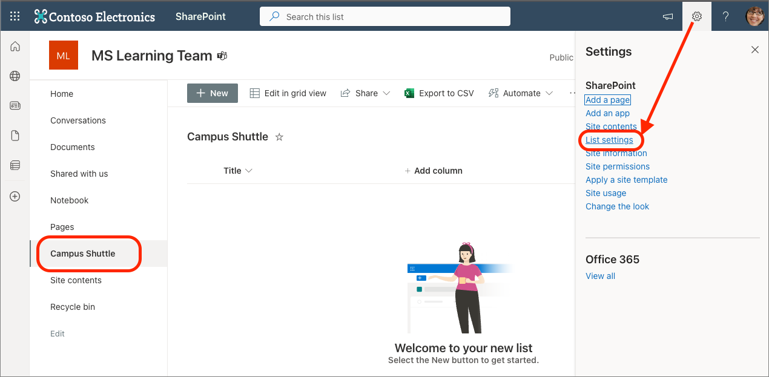Image resolution: width=769 pixels, height=377 pixels.
Task: Open the globe My sites icon
Action: [x=15, y=76]
